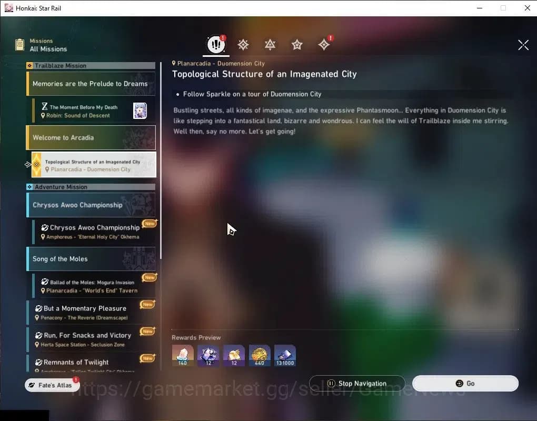Click the mission title Topological Structure heading
537x421 pixels.
pos(264,74)
